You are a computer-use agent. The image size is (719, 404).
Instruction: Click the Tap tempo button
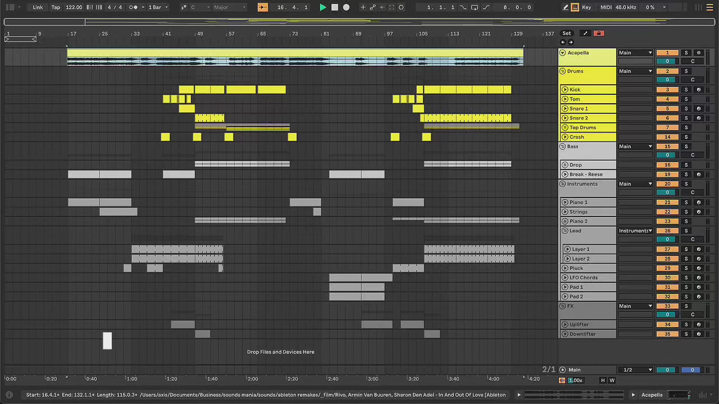point(56,7)
